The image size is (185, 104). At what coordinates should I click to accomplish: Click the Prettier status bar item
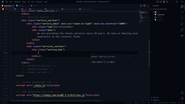click(173, 103)
